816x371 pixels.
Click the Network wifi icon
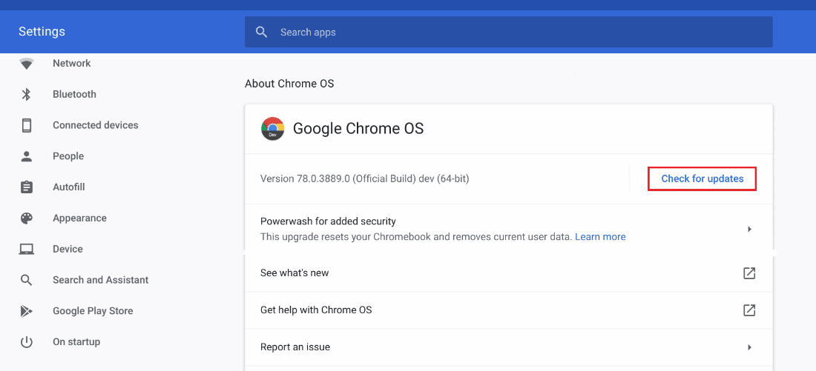(x=27, y=64)
